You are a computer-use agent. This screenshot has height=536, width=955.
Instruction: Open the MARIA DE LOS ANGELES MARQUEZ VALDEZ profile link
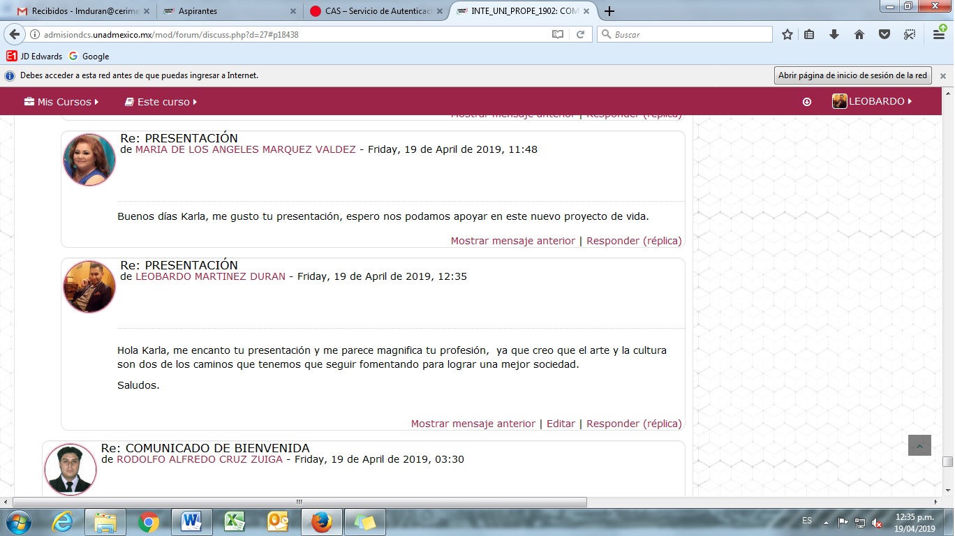(245, 149)
